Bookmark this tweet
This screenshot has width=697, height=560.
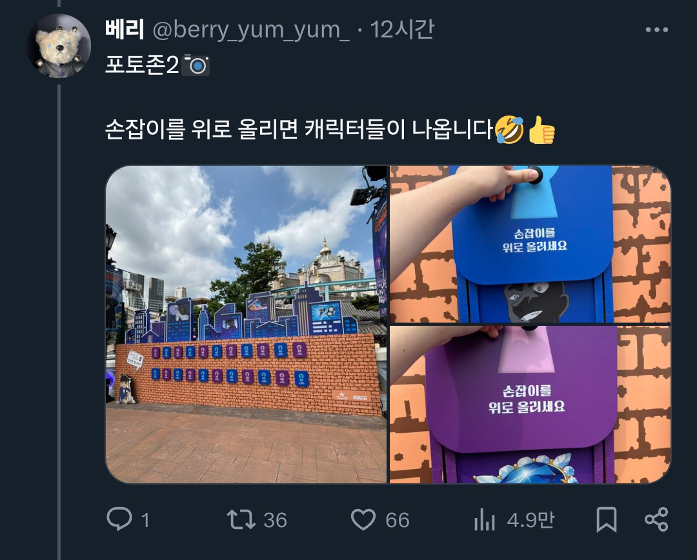coord(606,519)
